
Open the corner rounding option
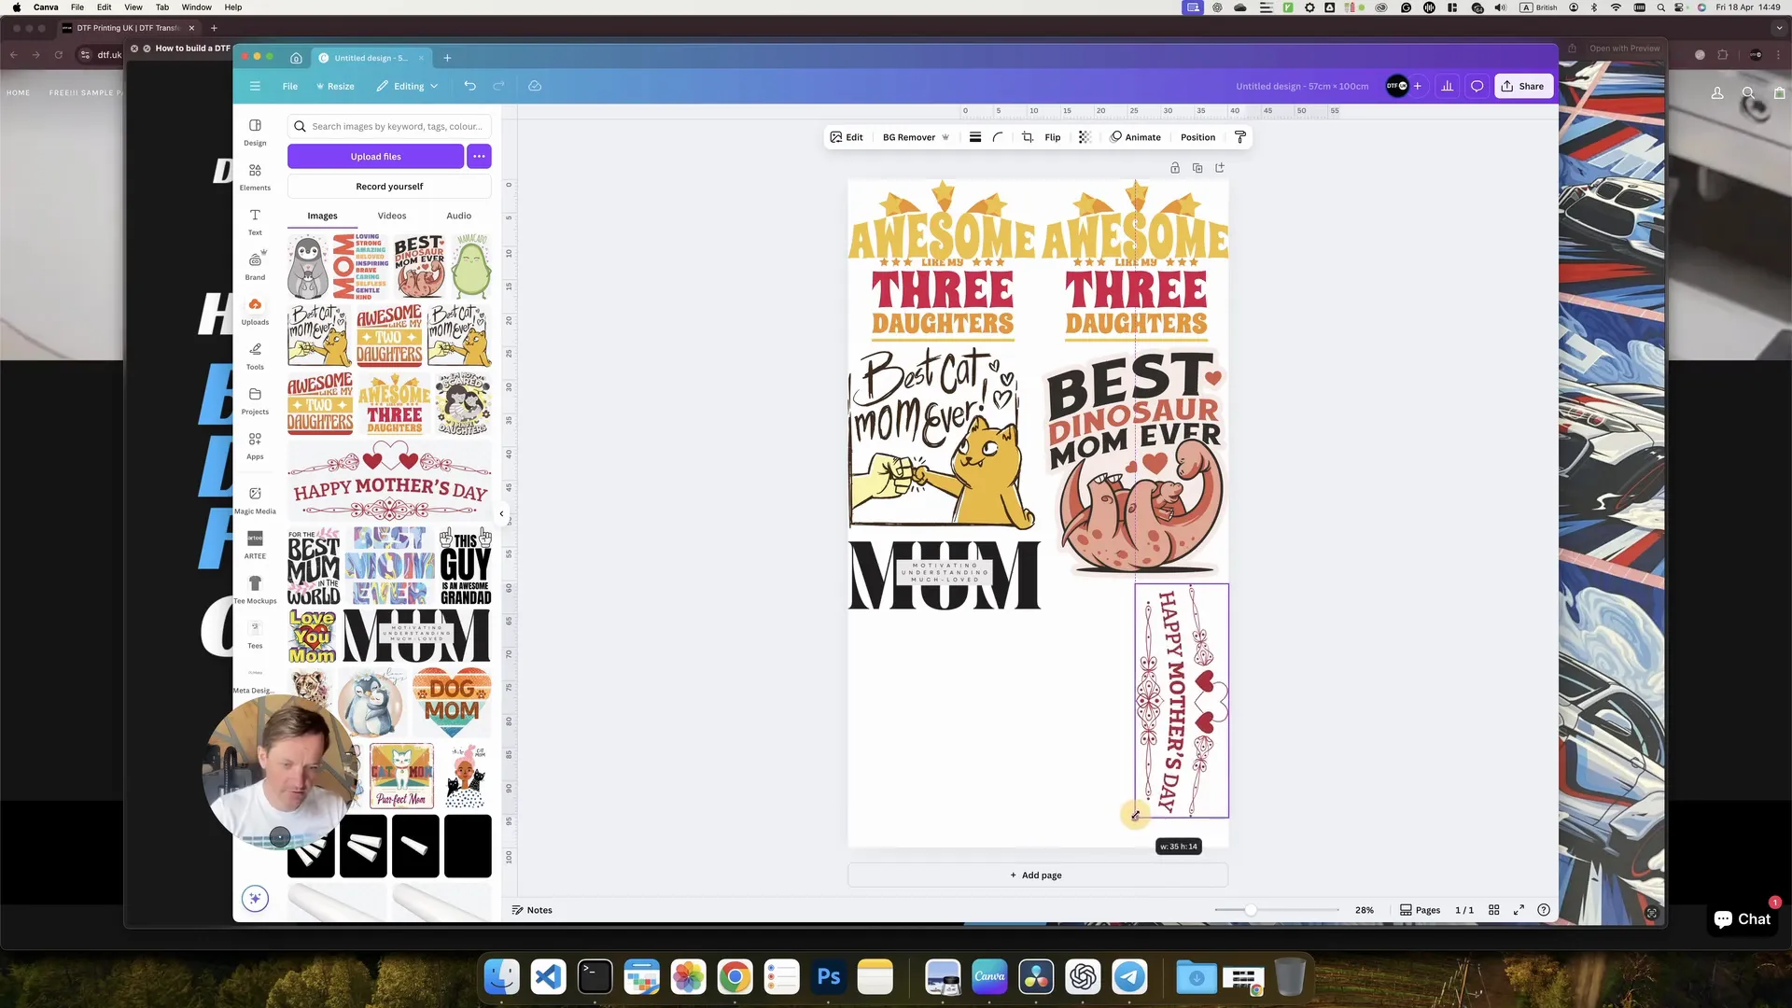pos(998,137)
